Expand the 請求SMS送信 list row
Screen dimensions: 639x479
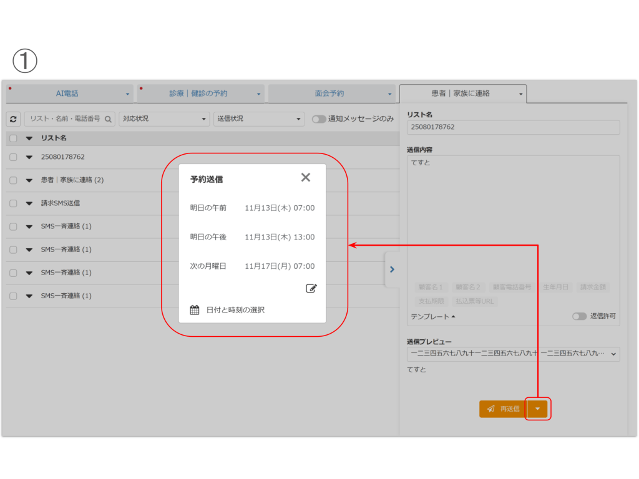pos(29,203)
